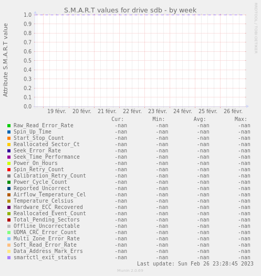Click the Cur value for Raw_Read_Error_Rate
The width and height of the screenshot is (261, 276).
[x=121, y=126]
